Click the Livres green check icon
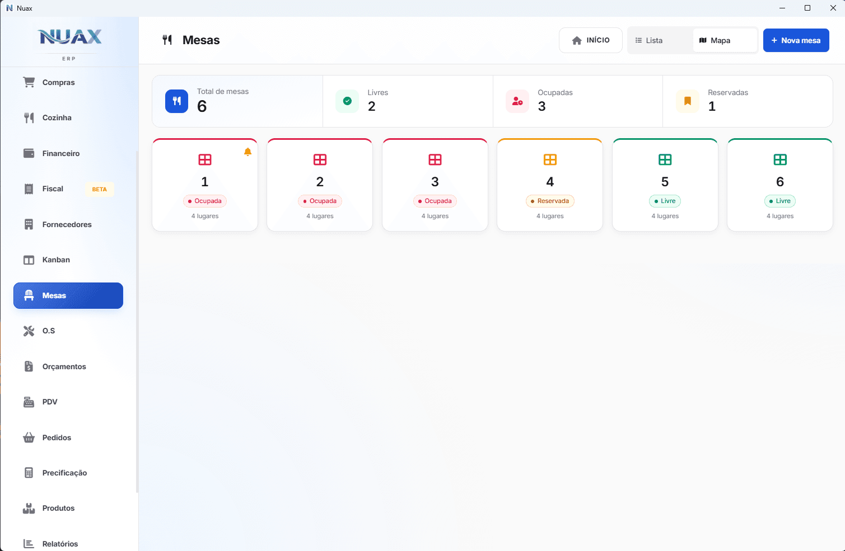 click(x=347, y=101)
